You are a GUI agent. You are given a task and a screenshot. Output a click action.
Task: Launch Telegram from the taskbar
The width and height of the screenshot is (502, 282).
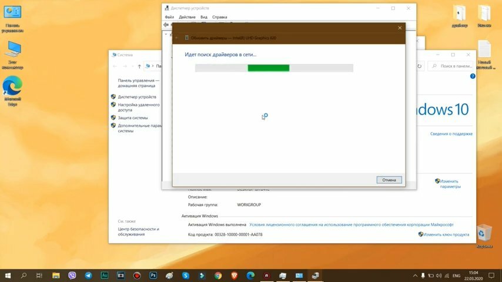tap(88, 276)
